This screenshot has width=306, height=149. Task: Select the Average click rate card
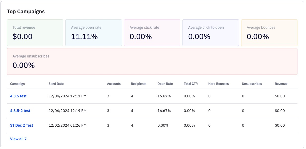[152, 33]
